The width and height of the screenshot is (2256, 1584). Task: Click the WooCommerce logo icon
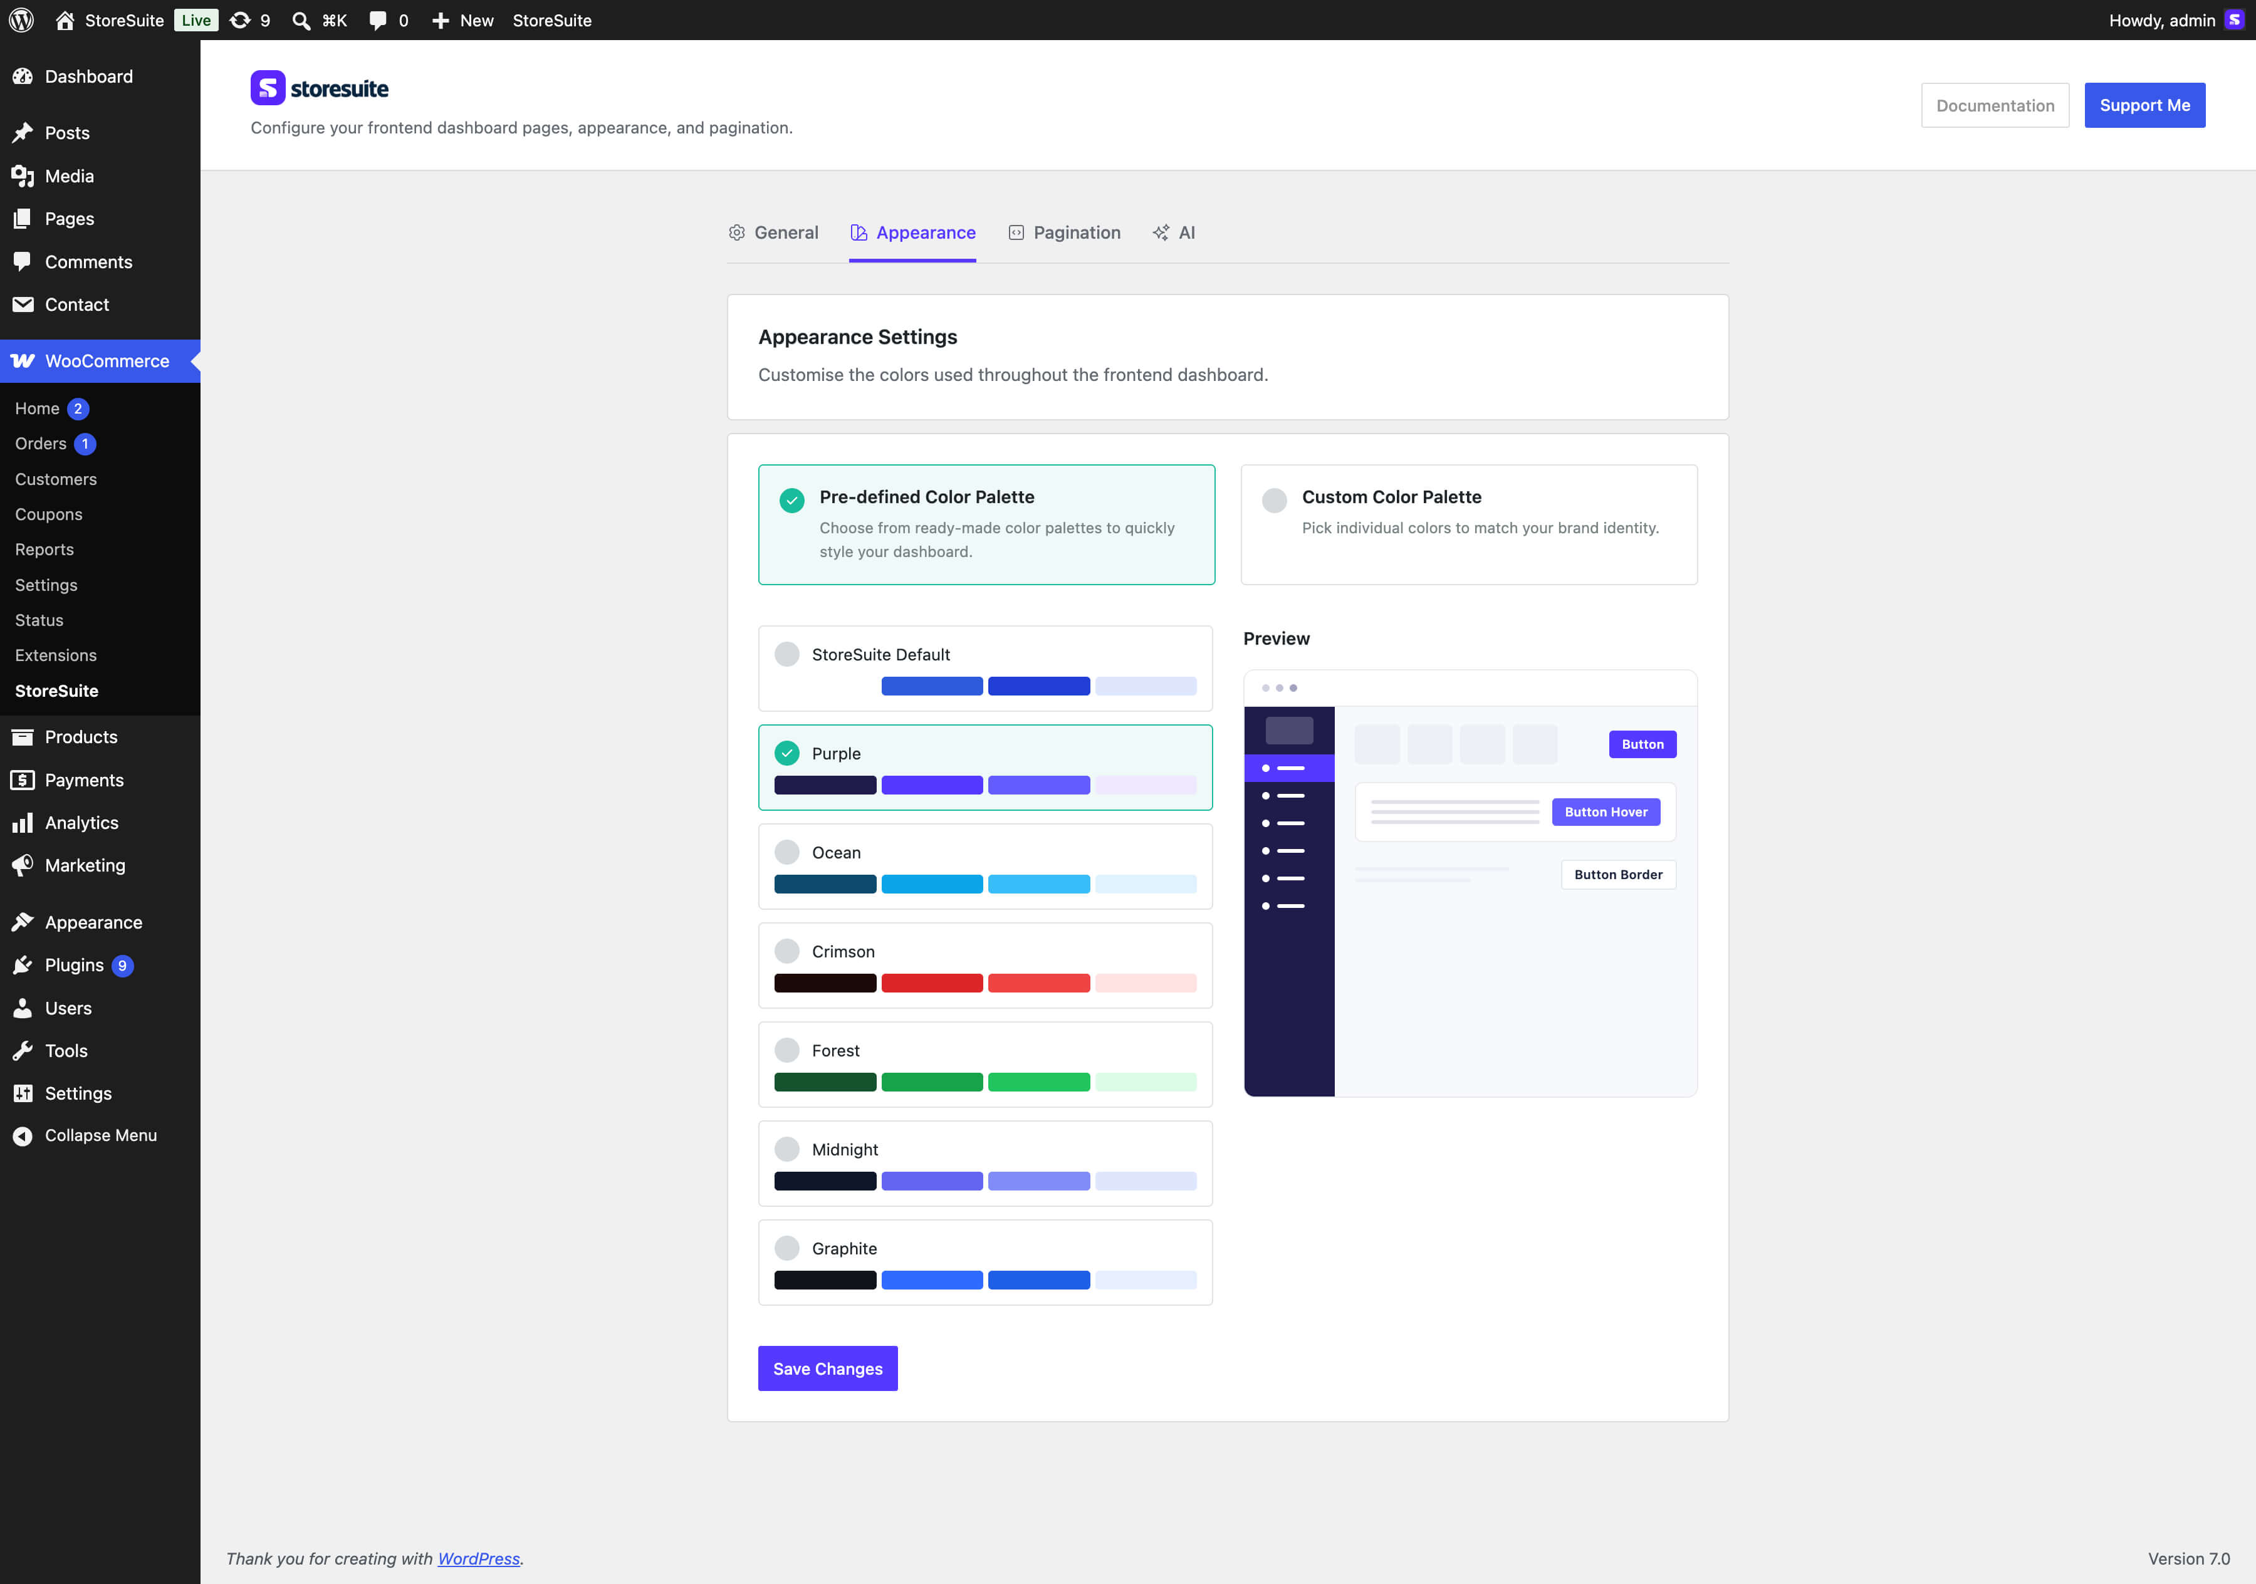(23, 361)
